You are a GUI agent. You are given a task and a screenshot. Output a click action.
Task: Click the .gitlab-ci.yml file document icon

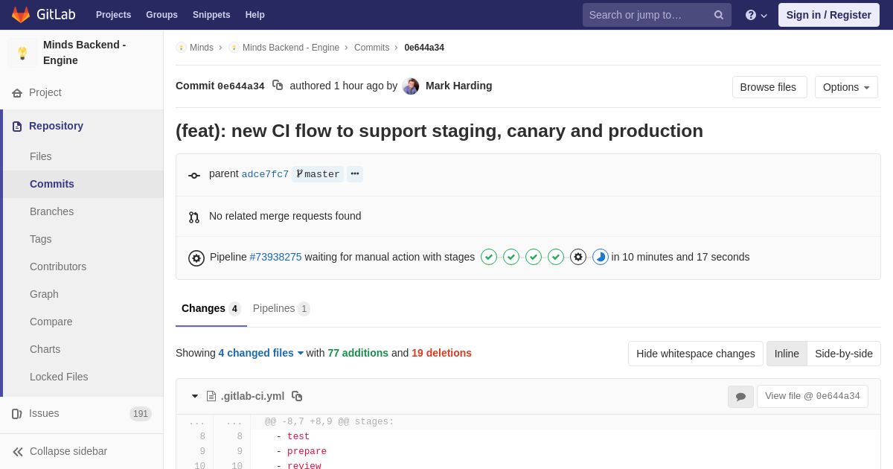pos(211,396)
